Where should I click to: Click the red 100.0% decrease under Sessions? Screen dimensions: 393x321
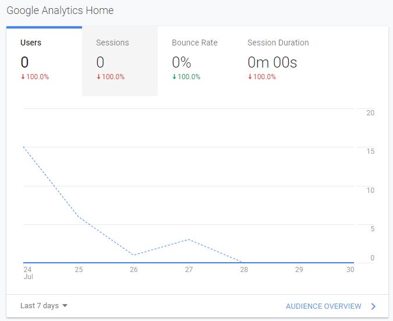111,77
